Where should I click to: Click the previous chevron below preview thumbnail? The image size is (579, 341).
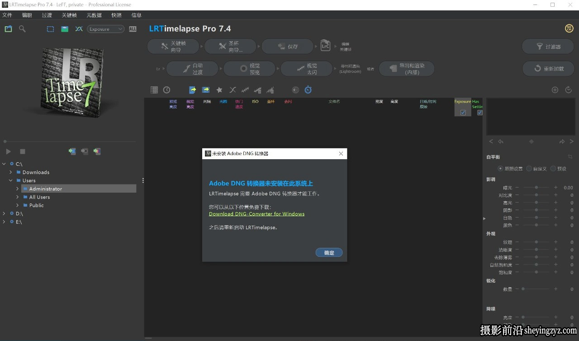(491, 142)
